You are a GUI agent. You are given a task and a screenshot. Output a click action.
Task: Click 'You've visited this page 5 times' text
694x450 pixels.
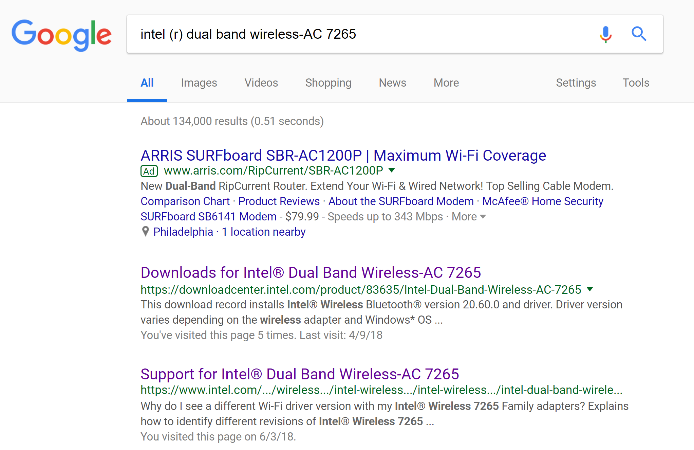[262, 335]
